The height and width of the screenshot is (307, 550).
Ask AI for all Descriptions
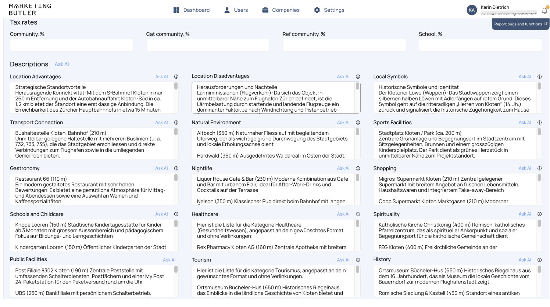(x=62, y=64)
